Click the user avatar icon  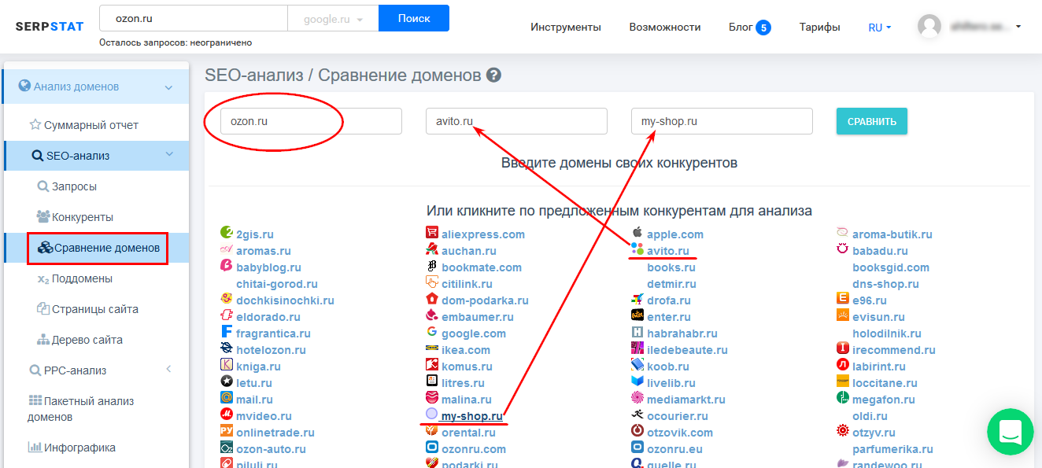[x=929, y=27]
